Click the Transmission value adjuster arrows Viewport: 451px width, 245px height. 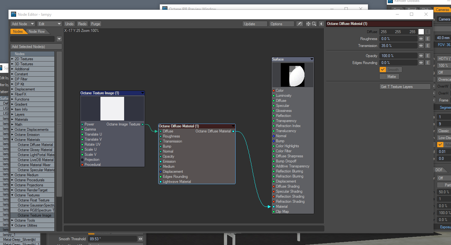(421, 46)
